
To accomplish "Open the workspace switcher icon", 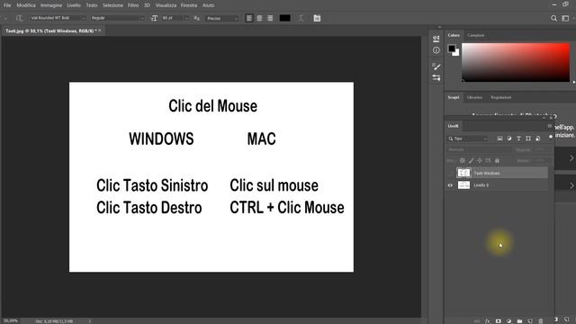I will pyautogui.click(x=565, y=18).
